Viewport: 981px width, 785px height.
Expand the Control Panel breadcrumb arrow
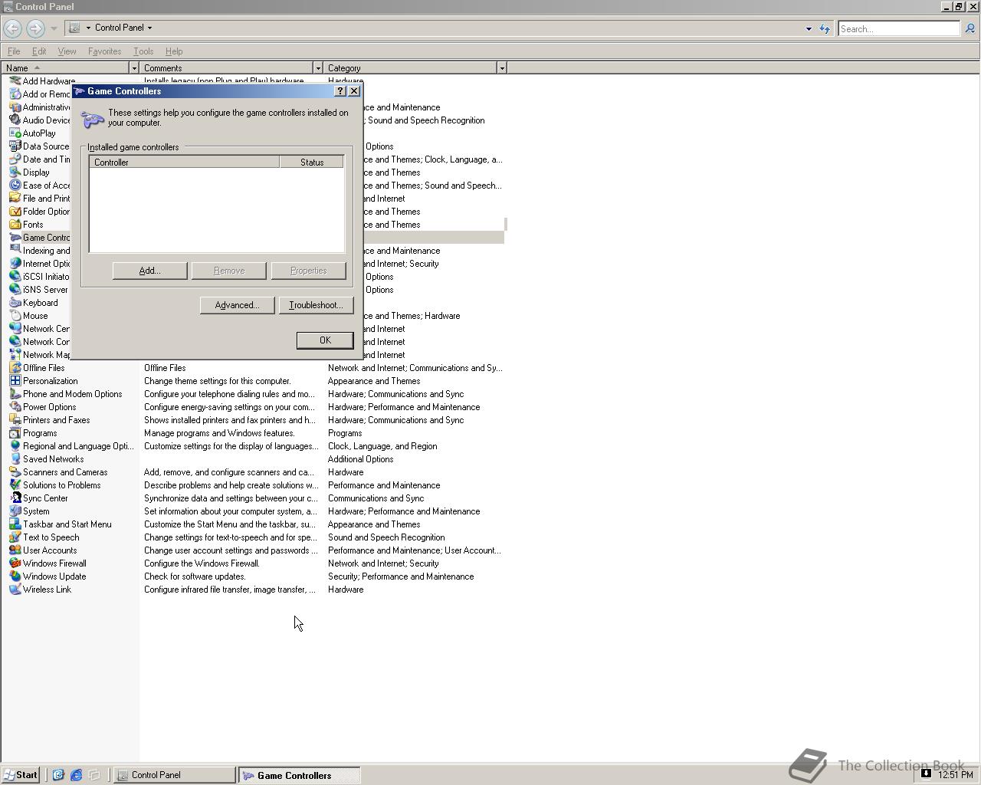pyautogui.click(x=149, y=28)
